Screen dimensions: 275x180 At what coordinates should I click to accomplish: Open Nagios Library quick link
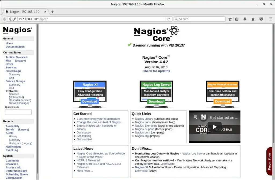[x=144, y=119]
